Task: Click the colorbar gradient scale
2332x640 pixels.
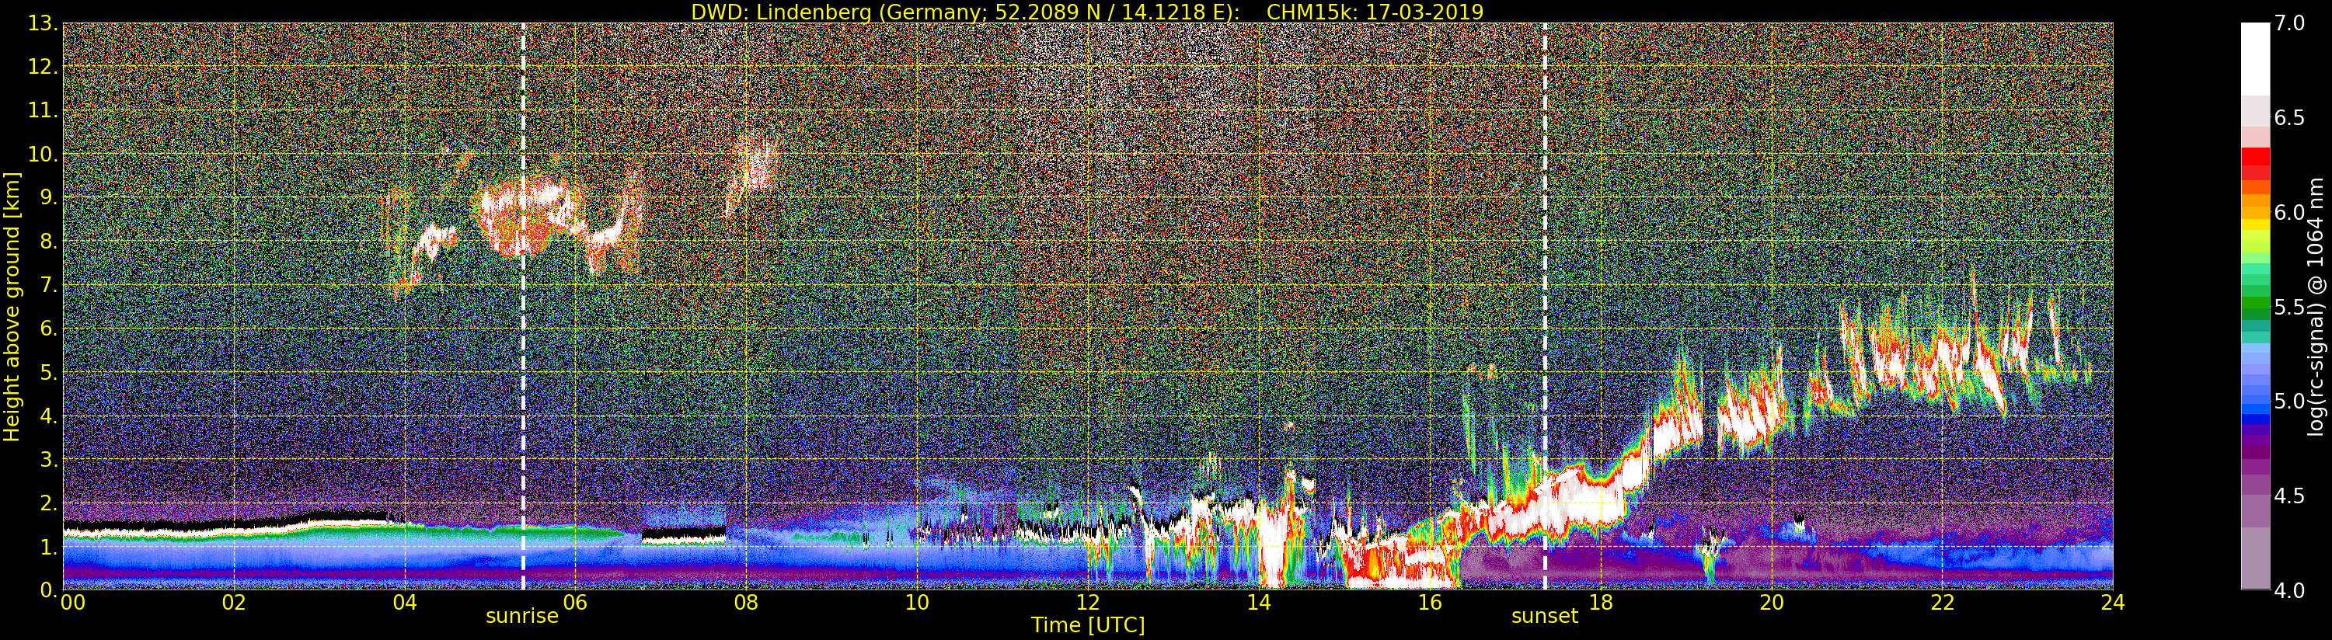Action: click(x=2255, y=307)
